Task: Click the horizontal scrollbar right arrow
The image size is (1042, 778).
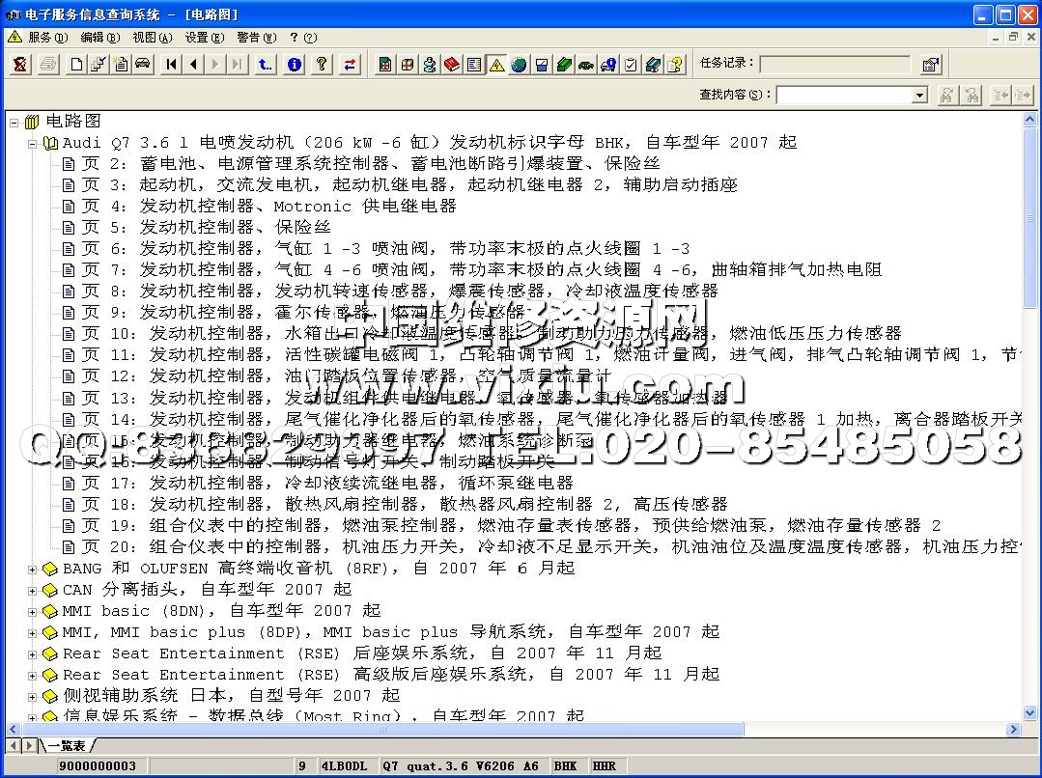Action: (1013, 729)
